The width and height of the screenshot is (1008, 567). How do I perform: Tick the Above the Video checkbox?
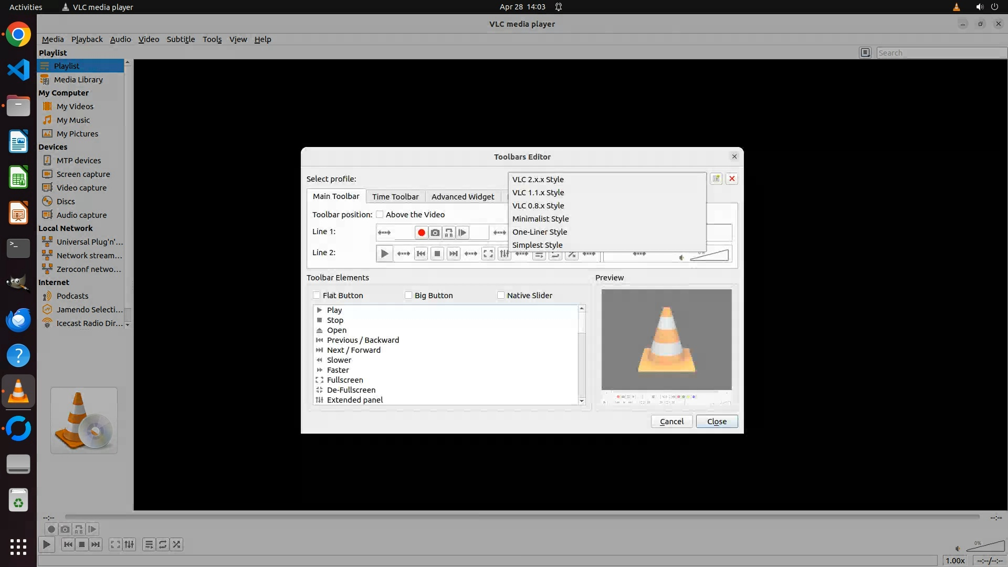[x=380, y=214]
